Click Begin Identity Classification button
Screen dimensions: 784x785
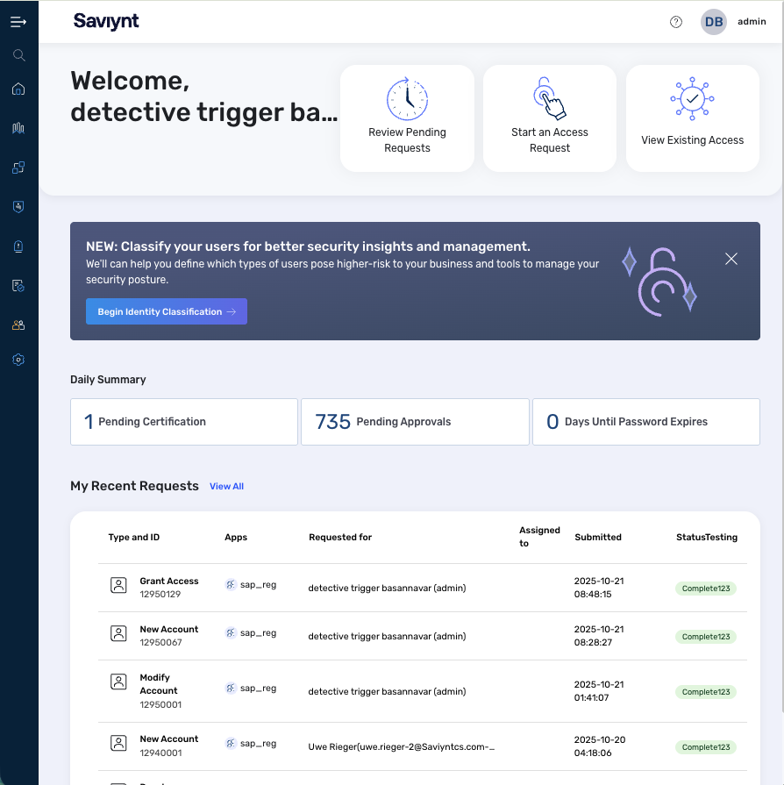tap(167, 311)
